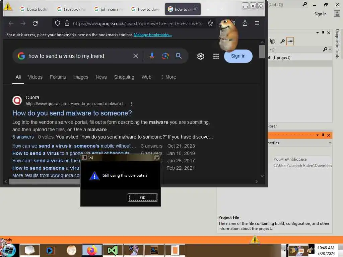Open the Google apps grid
343x257 pixels.
click(x=216, y=56)
